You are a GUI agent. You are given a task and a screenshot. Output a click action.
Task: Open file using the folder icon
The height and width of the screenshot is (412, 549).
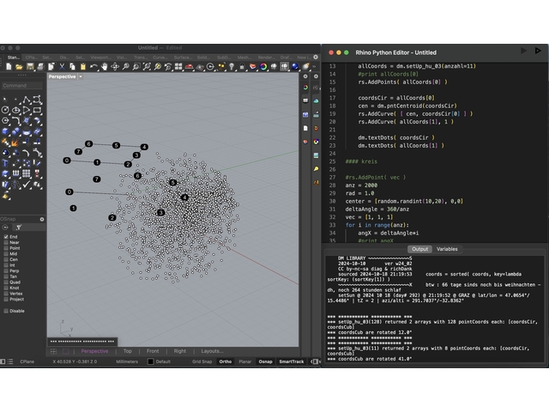tap(19, 67)
